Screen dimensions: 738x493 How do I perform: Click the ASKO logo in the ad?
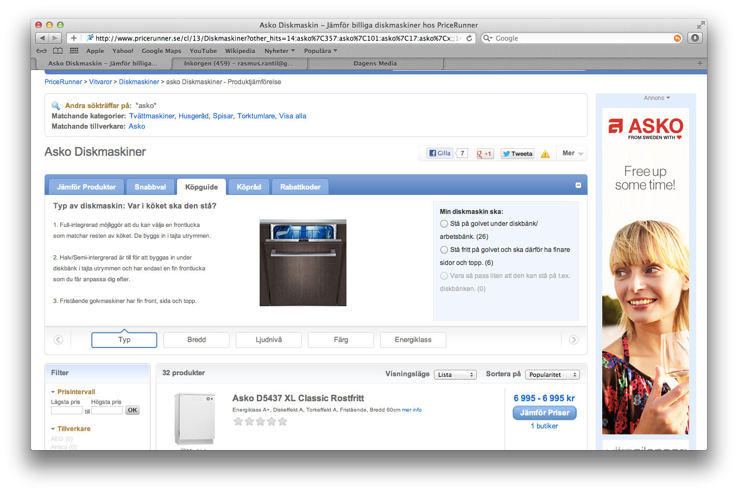[646, 129]
